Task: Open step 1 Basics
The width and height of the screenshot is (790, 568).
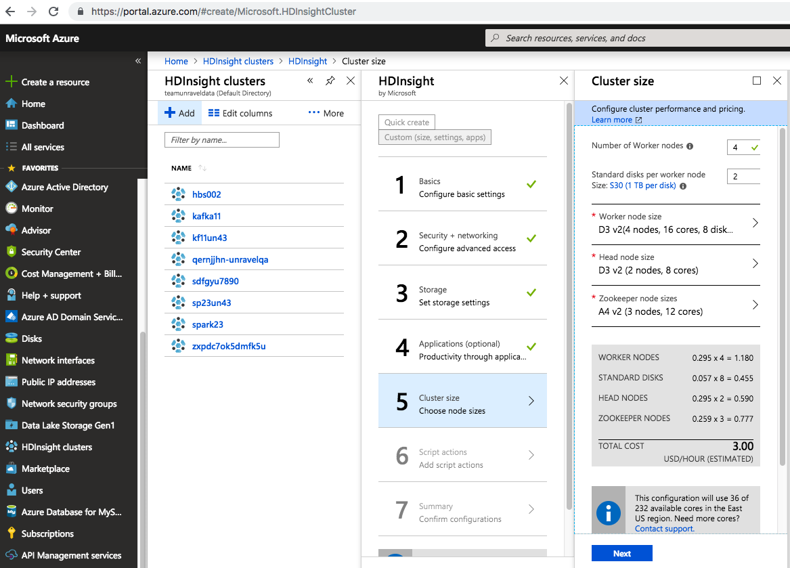Action: coord(462,184)
